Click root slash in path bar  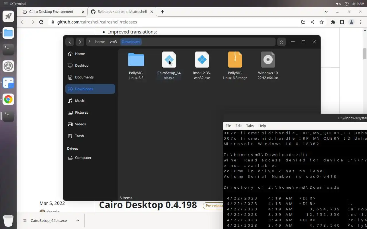click(x=89, y=42)
